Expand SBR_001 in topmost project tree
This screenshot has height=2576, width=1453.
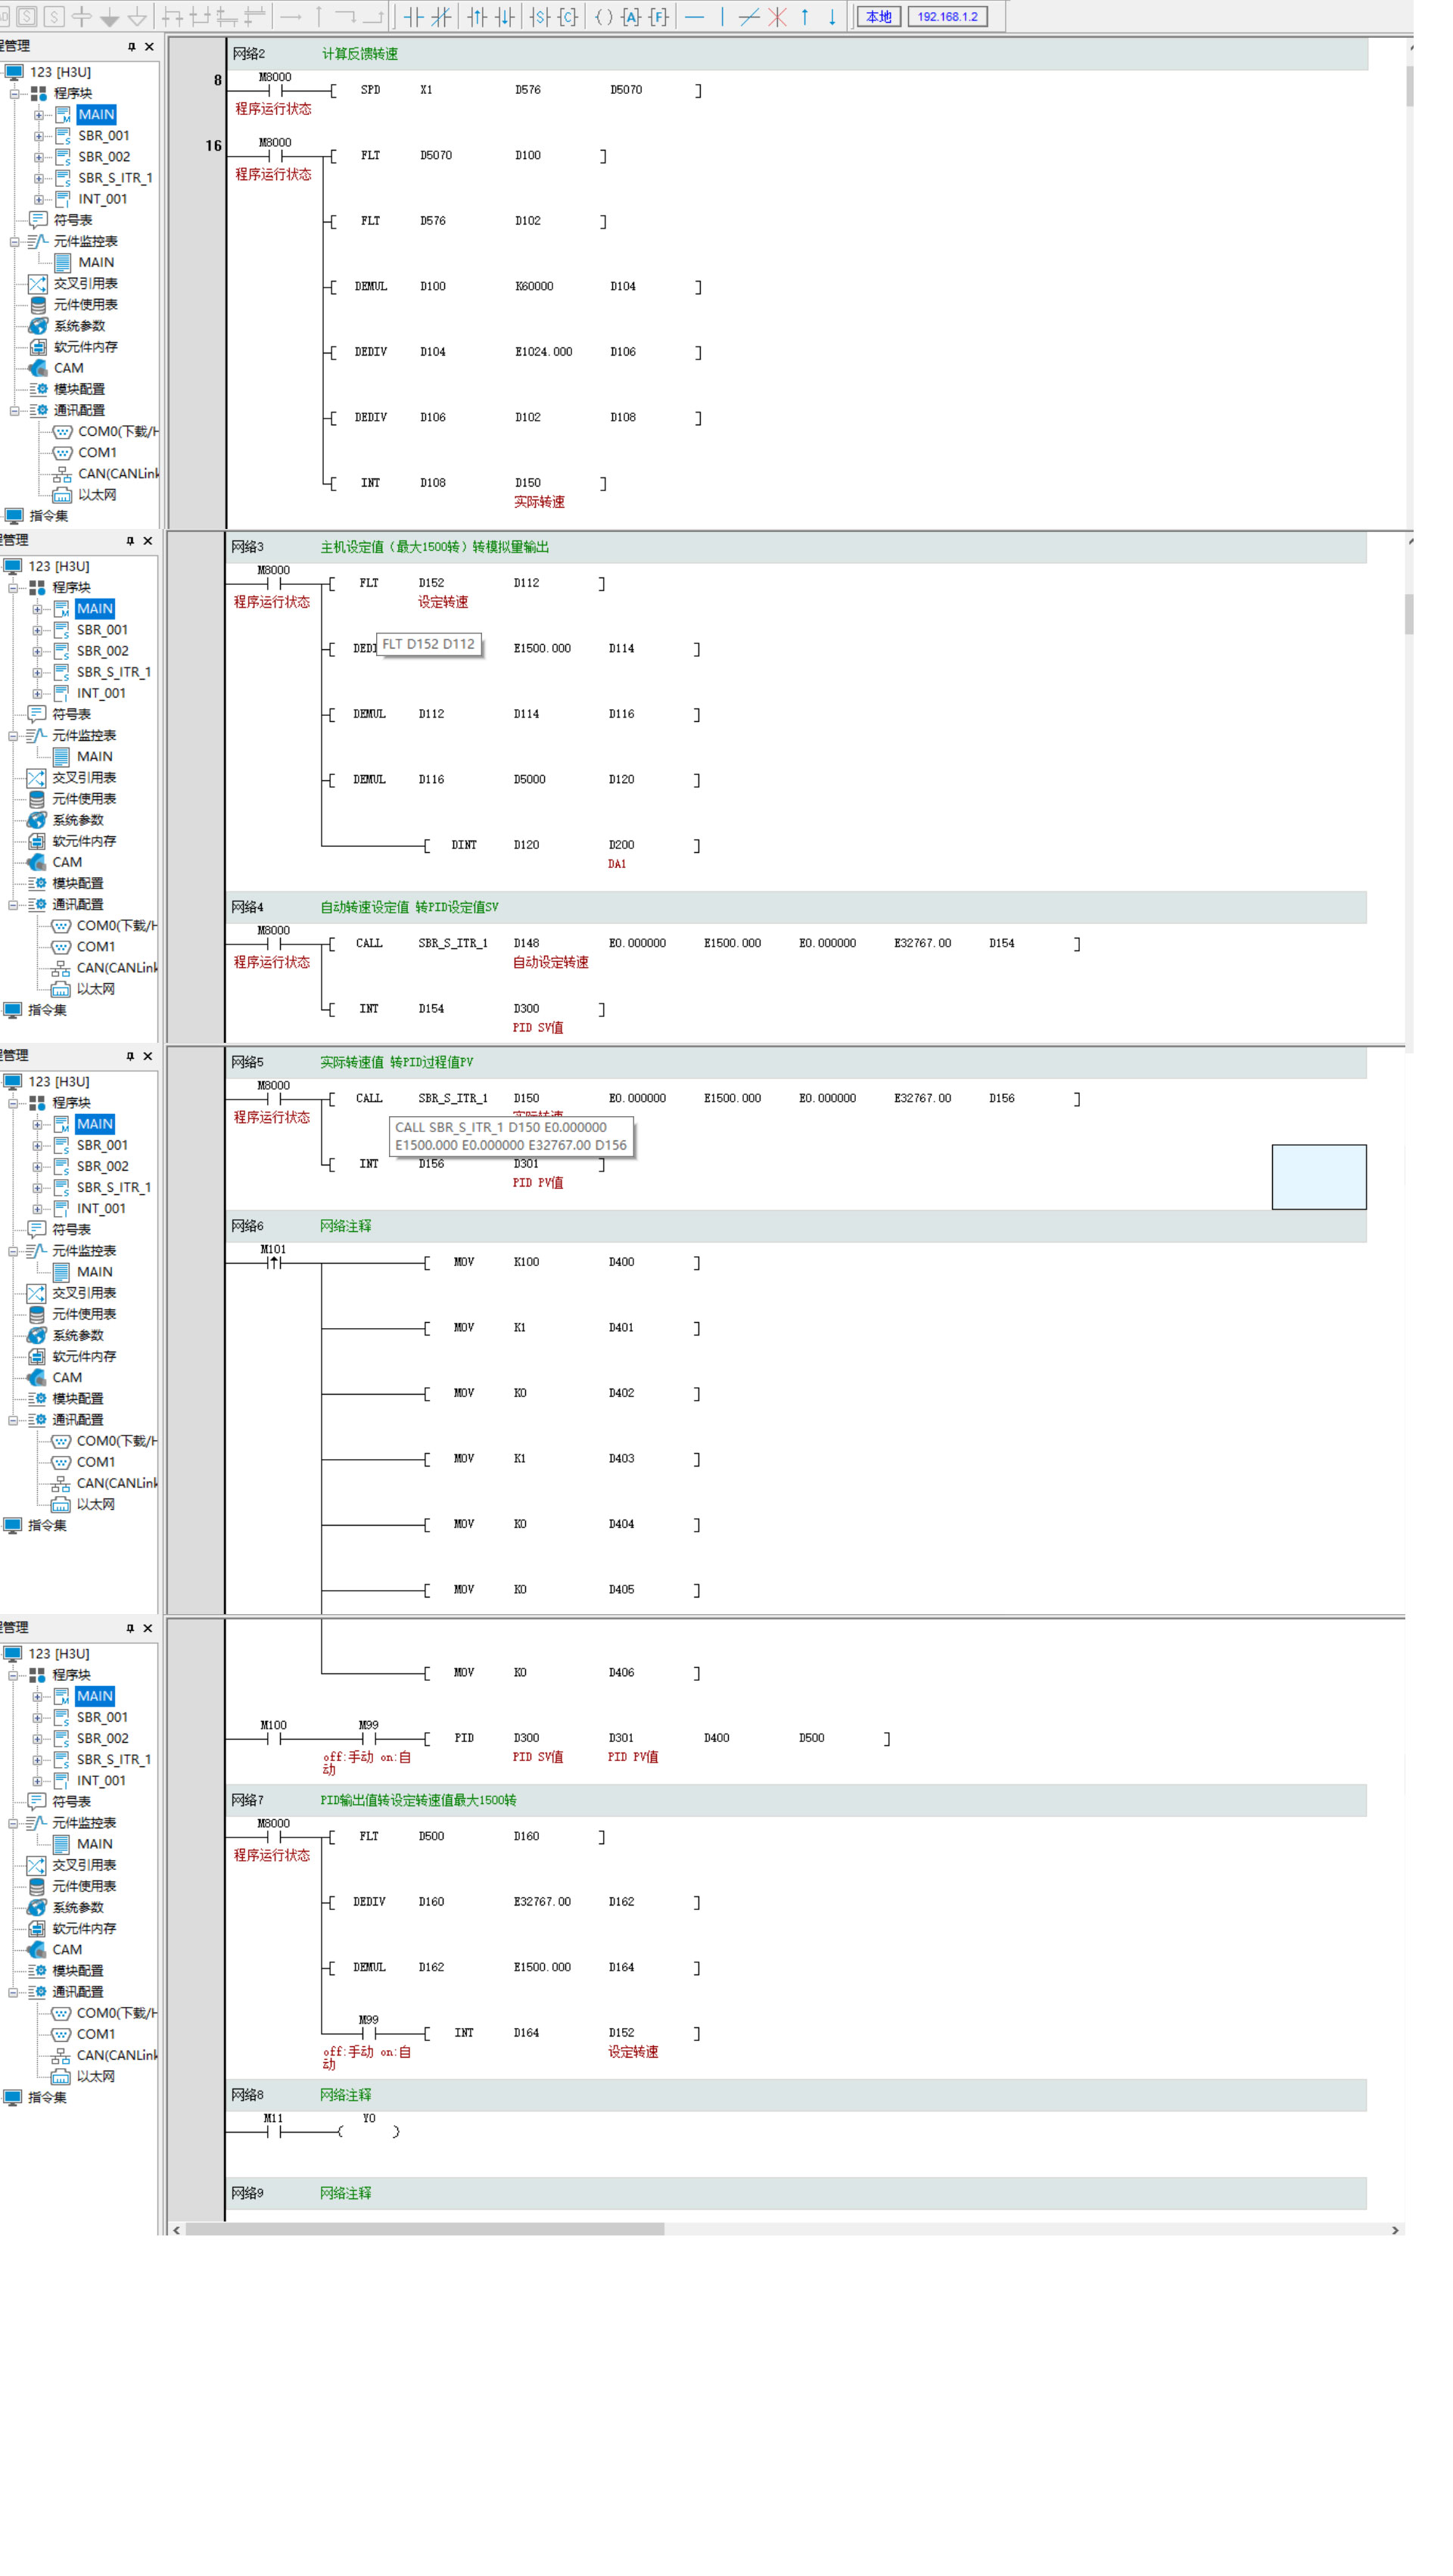pos(39,136)
